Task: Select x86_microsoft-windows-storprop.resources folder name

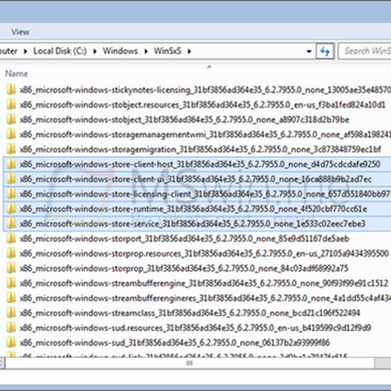Action: pos(204,254)
